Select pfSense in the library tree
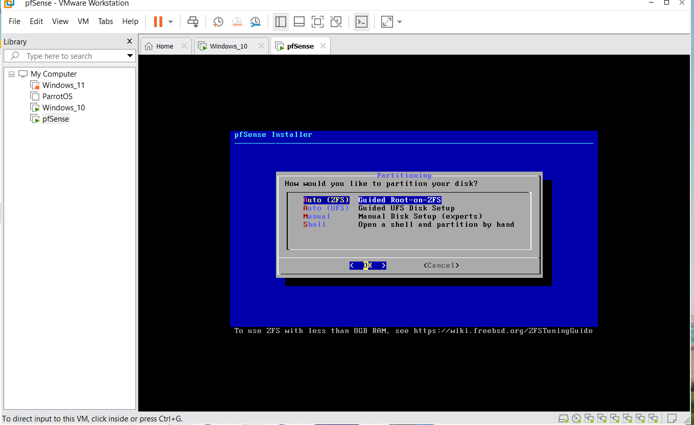Screen dimensions: 694x425 tap(56, 119)
